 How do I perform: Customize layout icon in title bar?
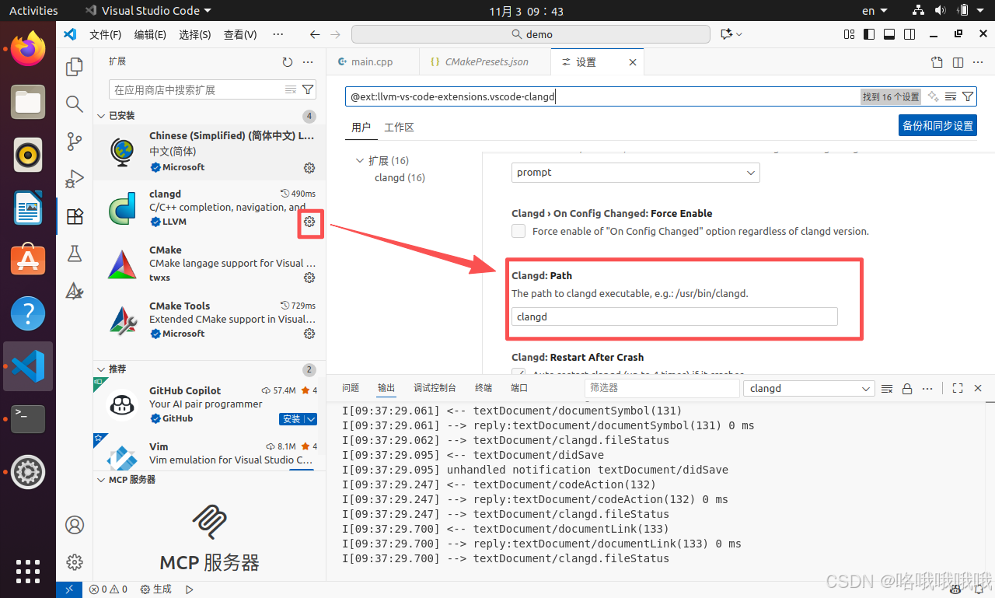849,34
